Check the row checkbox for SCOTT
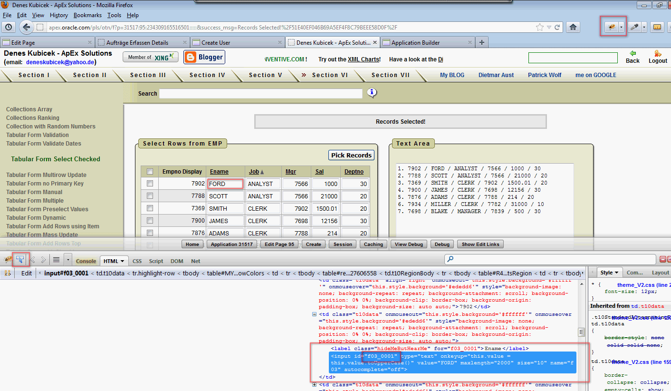671x391 pixels. (x=150, y=196)
